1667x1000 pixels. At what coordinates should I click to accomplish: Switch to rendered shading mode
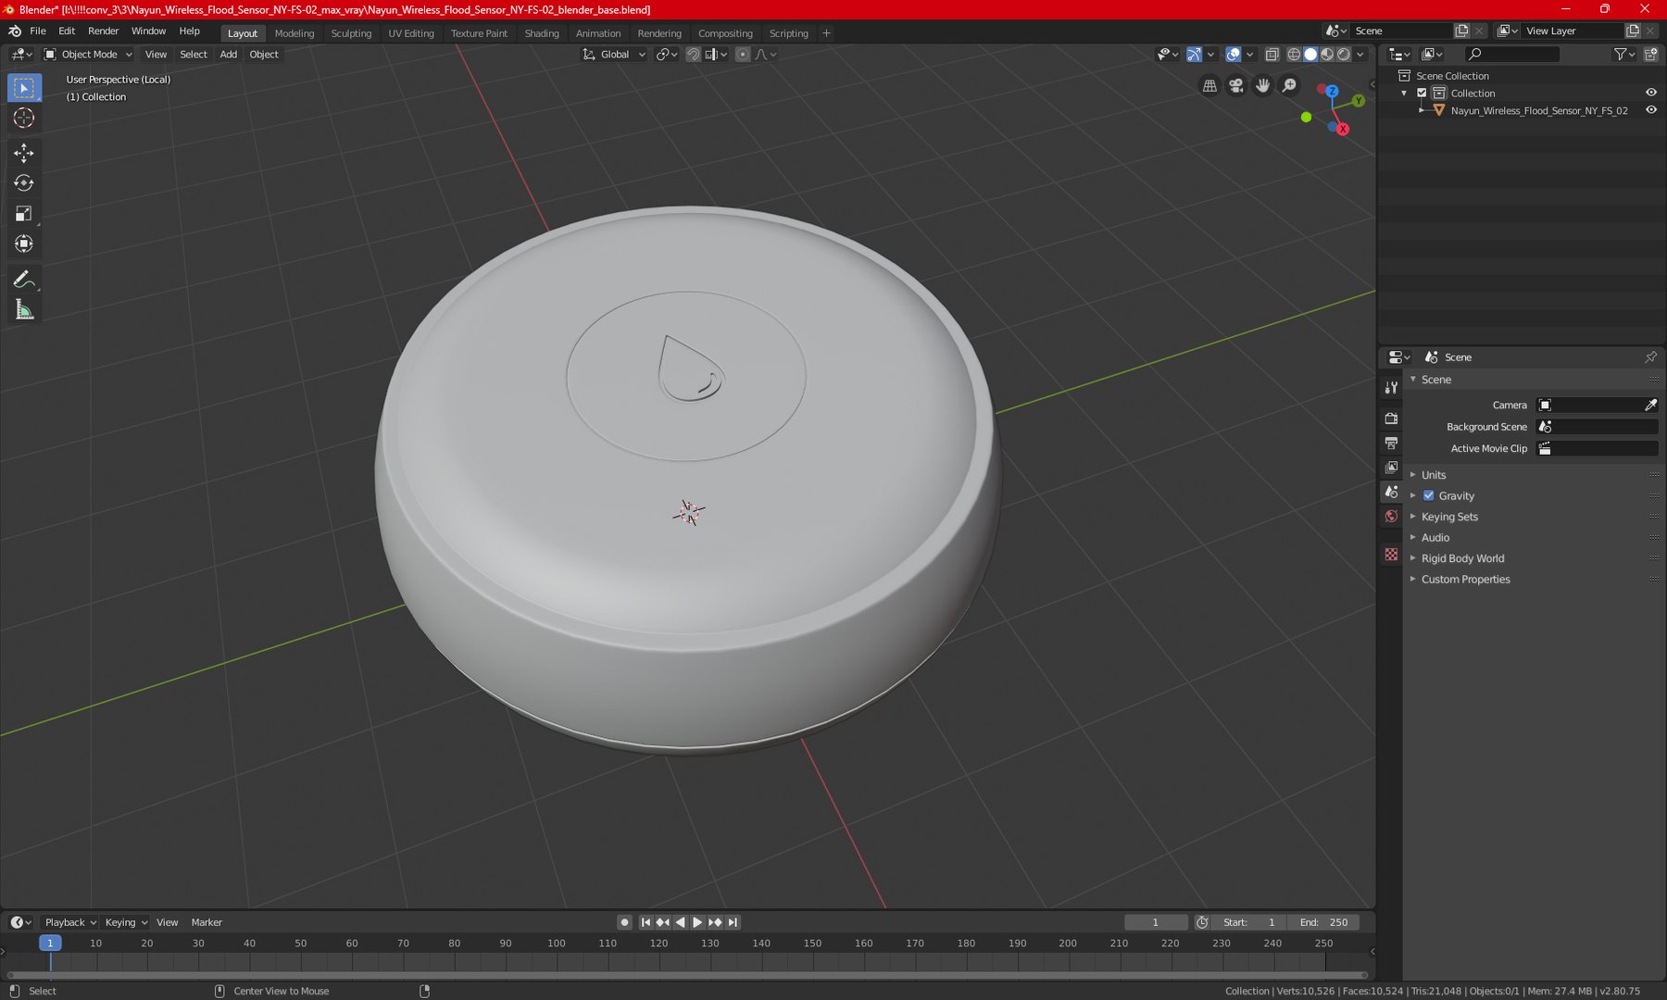coord(1344,55)
